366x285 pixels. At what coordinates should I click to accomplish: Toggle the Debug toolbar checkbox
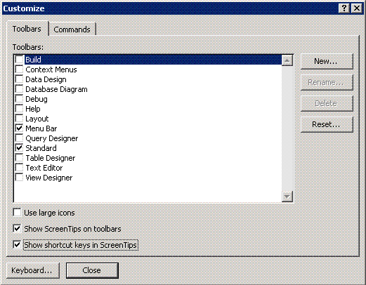click(x=19, y=99)
